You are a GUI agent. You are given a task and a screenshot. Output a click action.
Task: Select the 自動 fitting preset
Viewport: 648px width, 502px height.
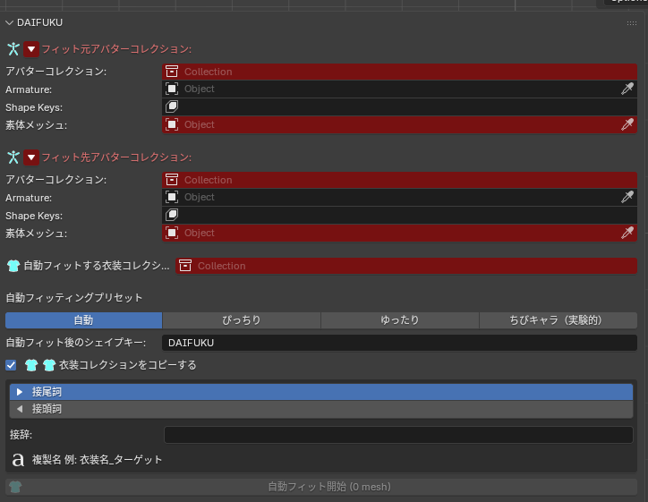[x=83, y=320]
